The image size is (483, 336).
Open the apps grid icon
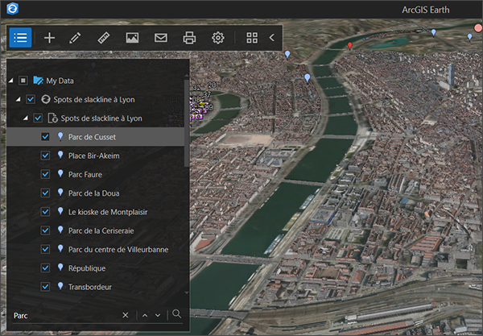click(252, 38)
